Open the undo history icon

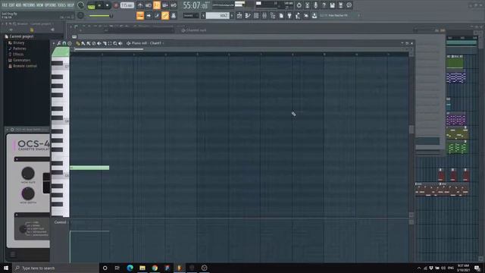[299, 5]
